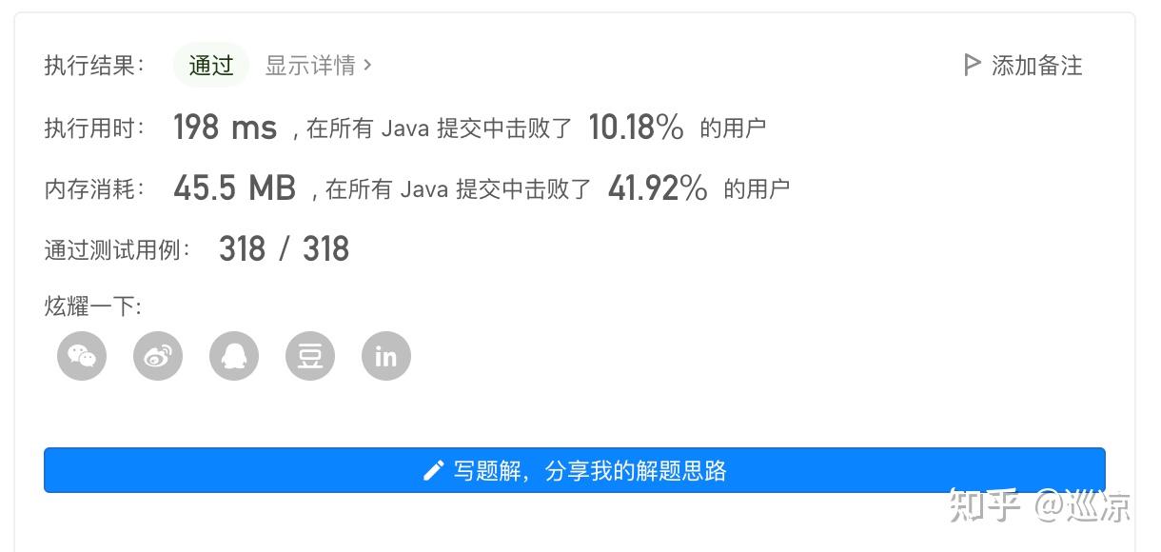Select the 41.92% memory percentile

click(658, 188)
